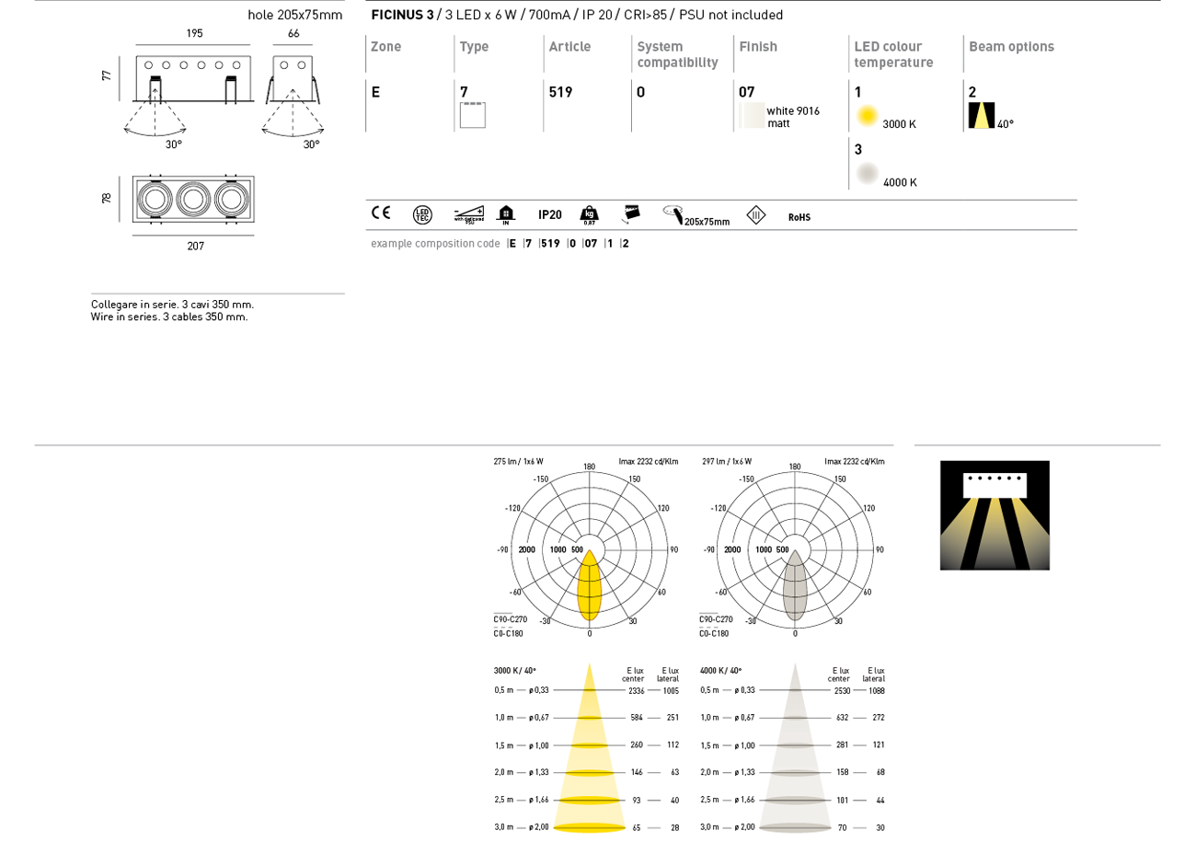
Task: Click the FICINUS 3 product title
Action: coord(402,15)
